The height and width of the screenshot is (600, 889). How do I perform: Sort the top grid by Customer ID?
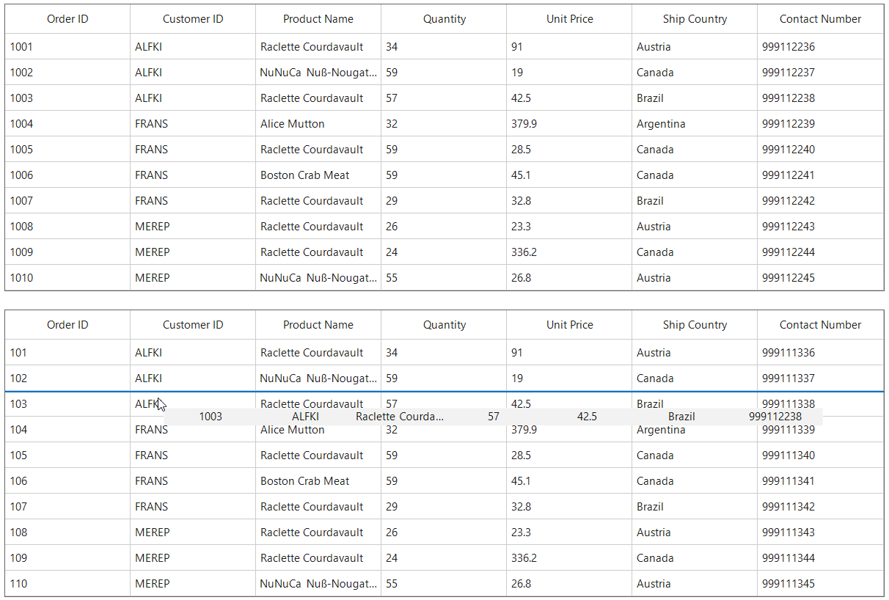click(192, 19)
